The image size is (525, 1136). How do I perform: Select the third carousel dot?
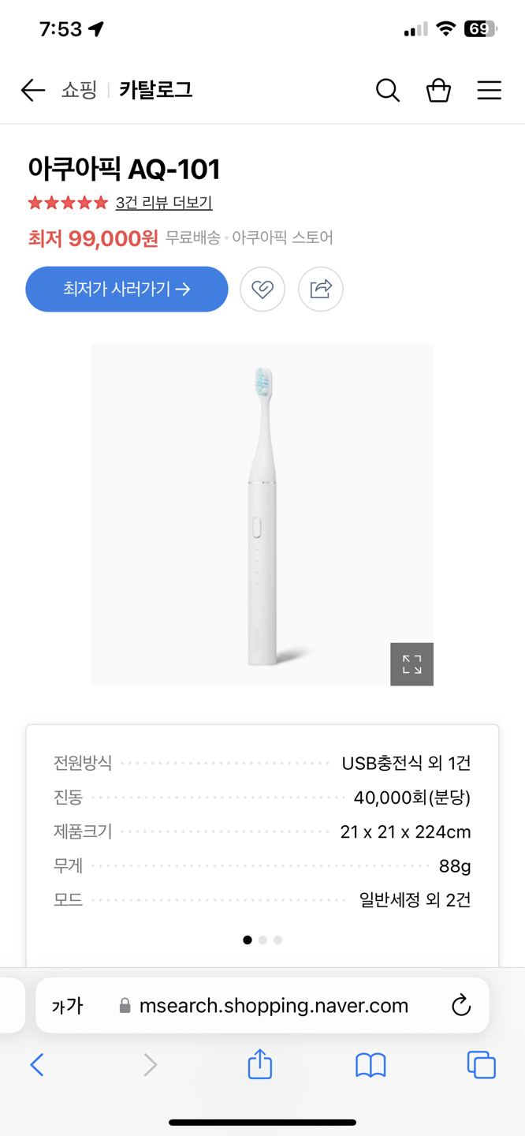click(277, 940)
